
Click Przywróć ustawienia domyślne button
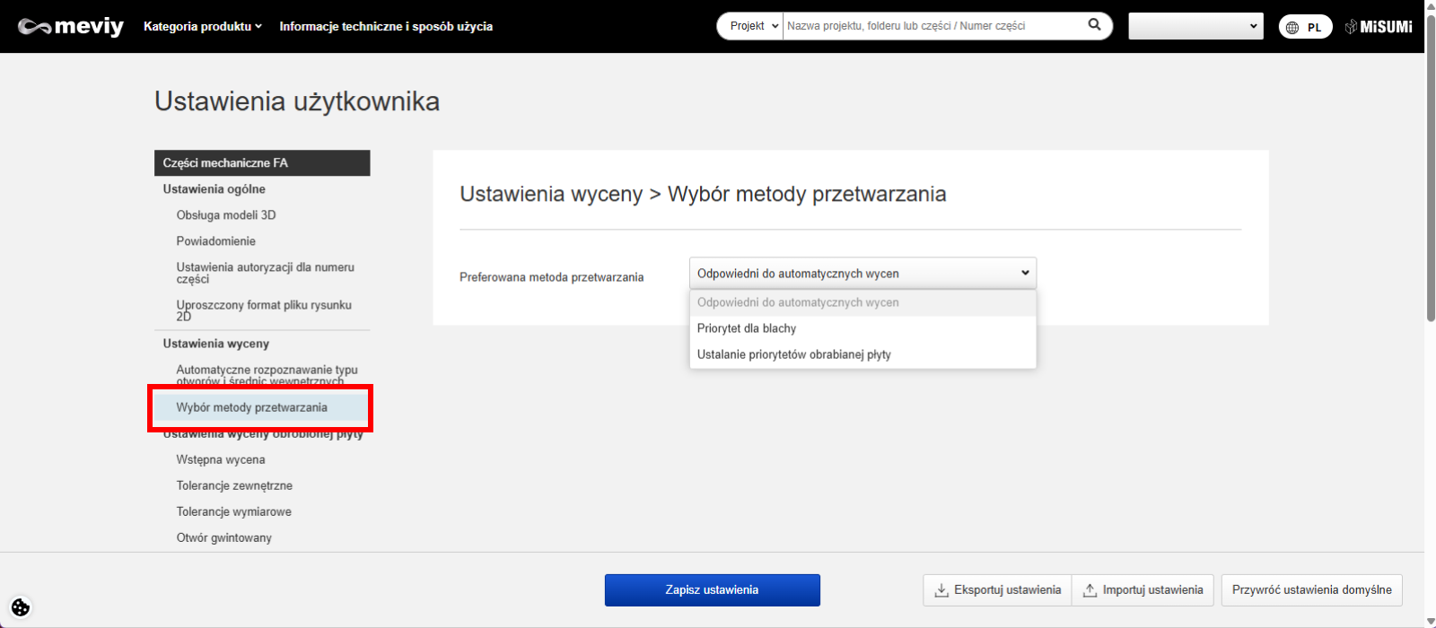click(1311, 590)
